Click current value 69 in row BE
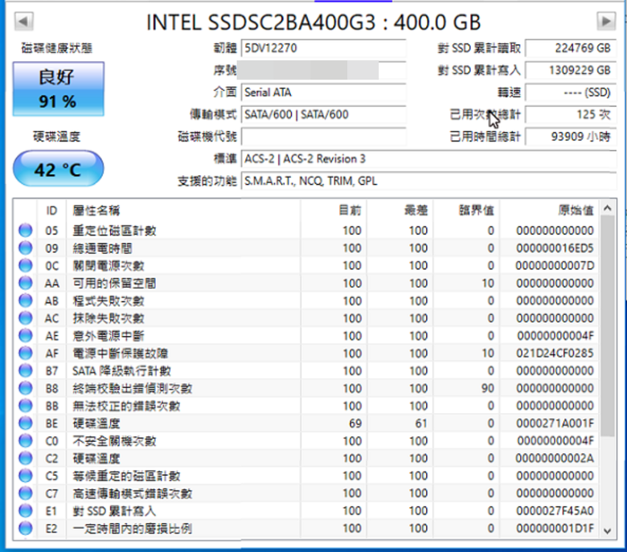This screenshot has height=552, width=627. 355,423
